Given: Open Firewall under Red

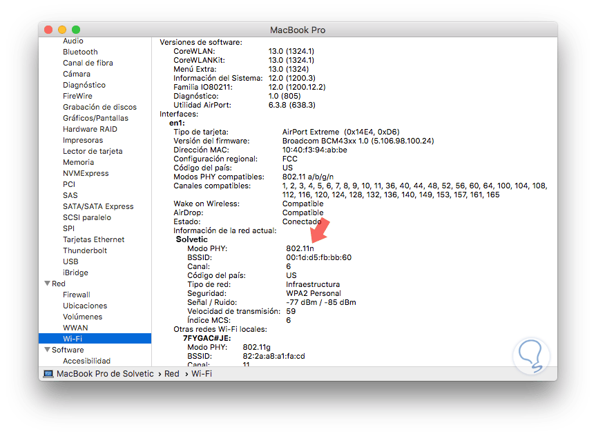Looking at the screenshot, I should (x=77, y=295).
